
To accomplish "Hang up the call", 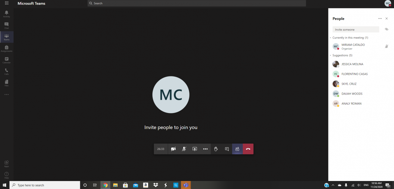I will (x=248, y=149).
